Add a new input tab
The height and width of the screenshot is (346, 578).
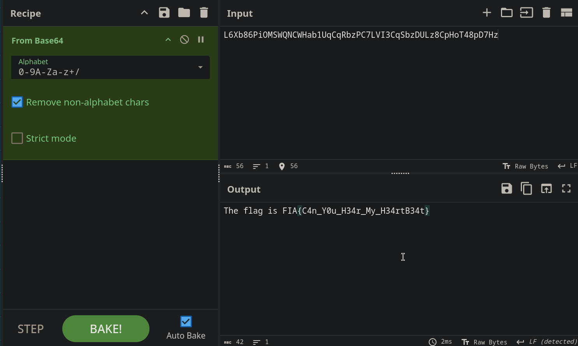point(487,13)
